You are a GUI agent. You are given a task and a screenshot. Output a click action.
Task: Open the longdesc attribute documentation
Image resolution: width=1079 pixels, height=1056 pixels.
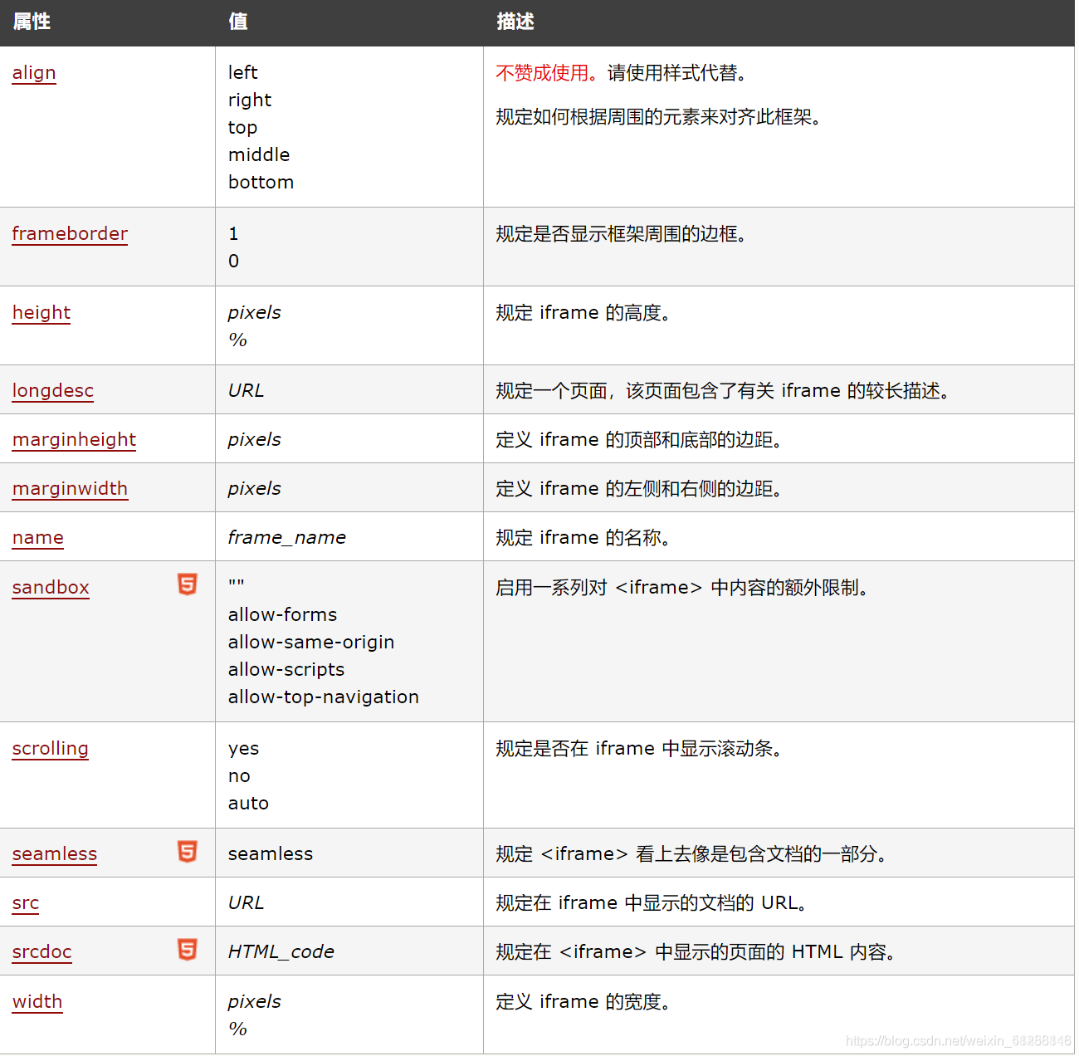52,390
